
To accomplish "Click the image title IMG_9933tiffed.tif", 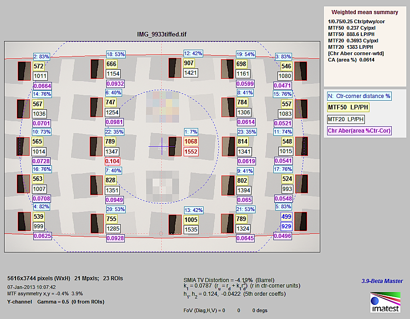I will point(161,34).
